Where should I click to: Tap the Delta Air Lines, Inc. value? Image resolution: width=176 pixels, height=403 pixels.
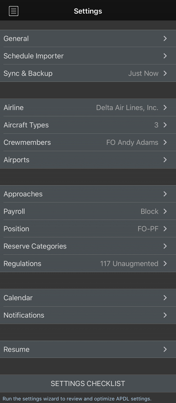click(x=127, y=107)
